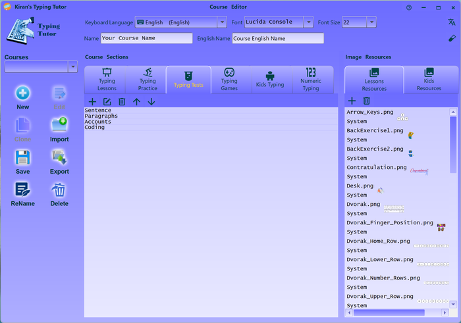Click Contratulation.png thumbnail image

coord(420,171)
